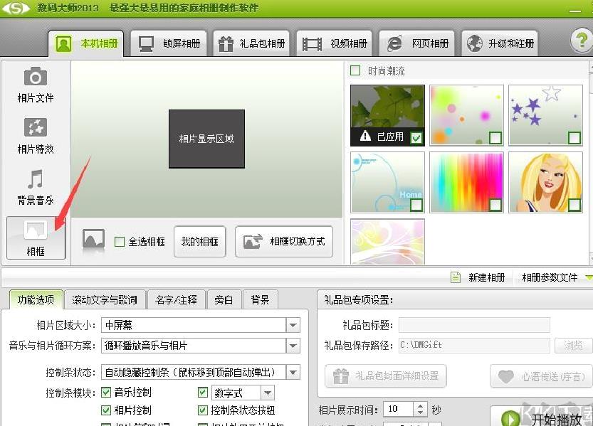The image size is (593, 426).
Task: Toggle the 时尚潮流 category checkbox
Action: coord(355,70)
